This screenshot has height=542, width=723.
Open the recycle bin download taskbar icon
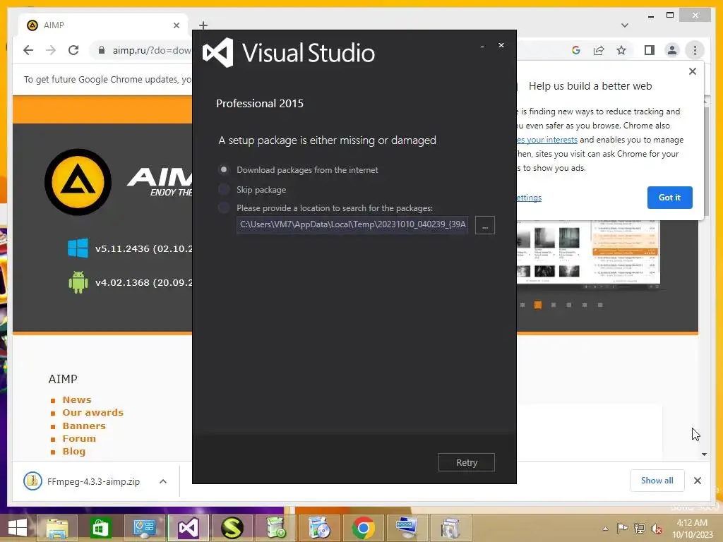point(276,528)
